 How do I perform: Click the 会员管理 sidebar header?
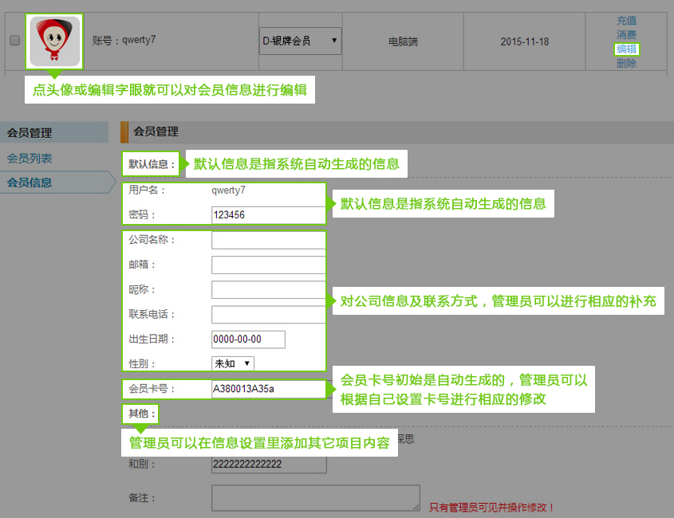[x=54, y=132]
